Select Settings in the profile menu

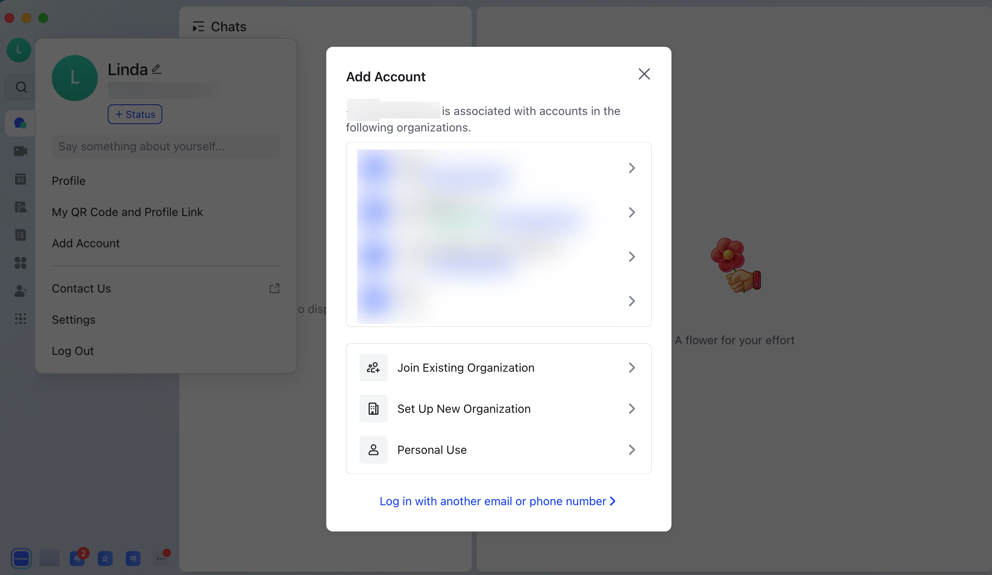pyautogui.click(x=73, y=320)
